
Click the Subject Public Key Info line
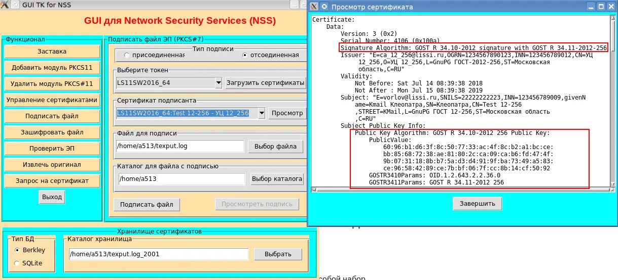coord(383,125)
